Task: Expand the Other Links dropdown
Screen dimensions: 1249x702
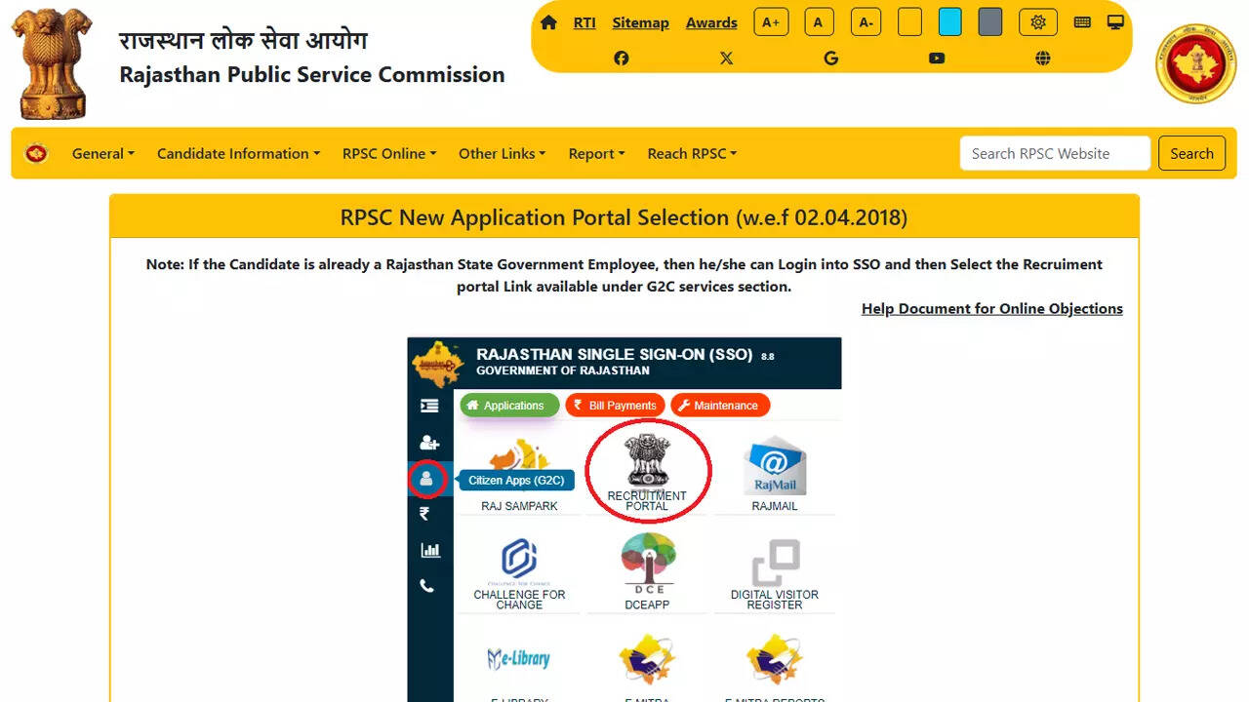Action: (x=502, y=153)
